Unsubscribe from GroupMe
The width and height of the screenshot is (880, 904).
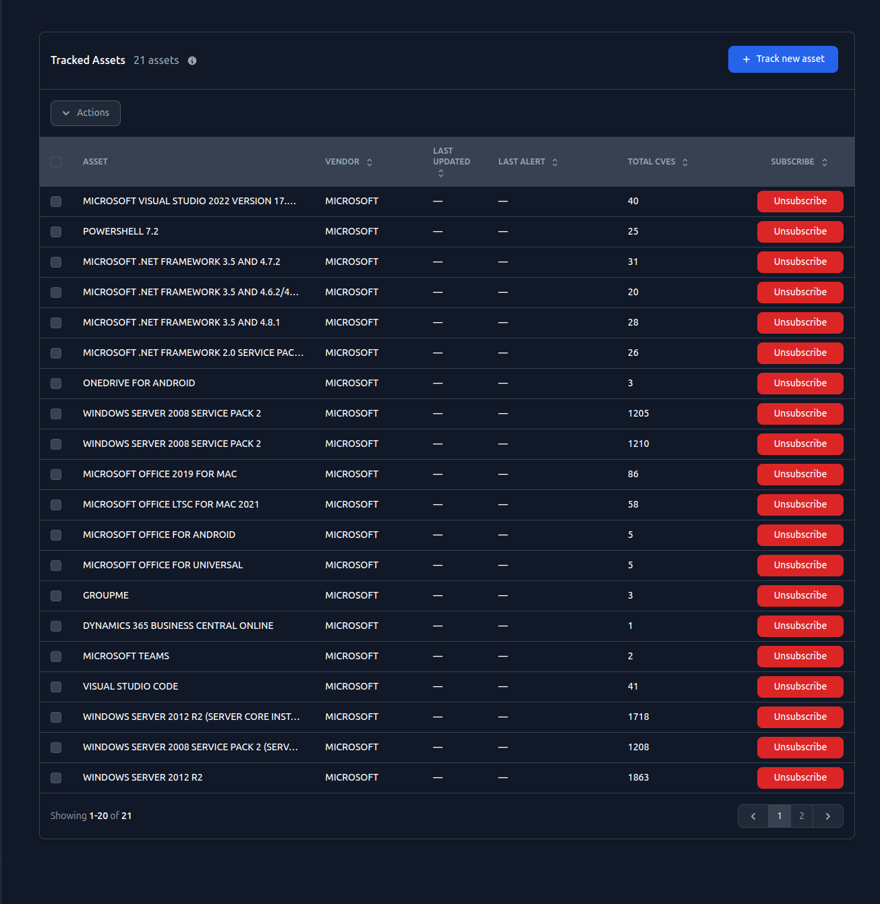click(x=800, y=596)
